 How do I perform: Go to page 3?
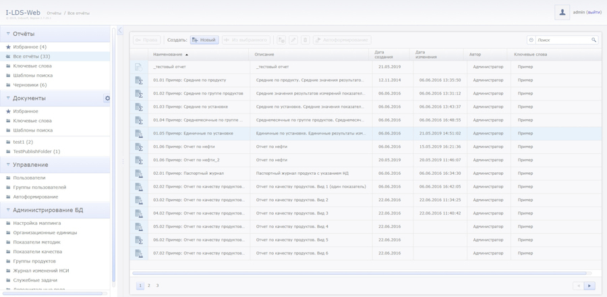pos(157,286)
